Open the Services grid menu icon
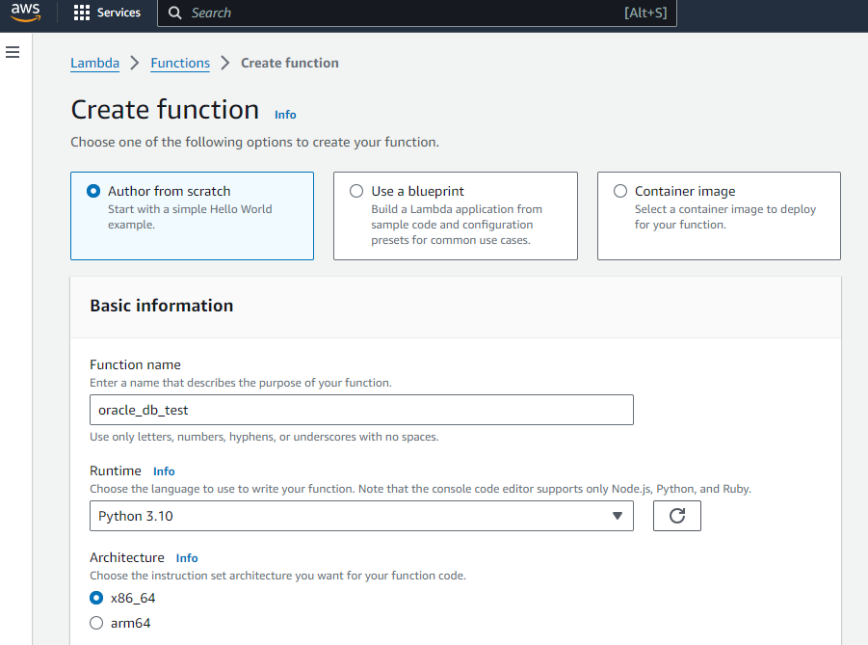This screenshot has height=645, width=868. pos(81,13)
